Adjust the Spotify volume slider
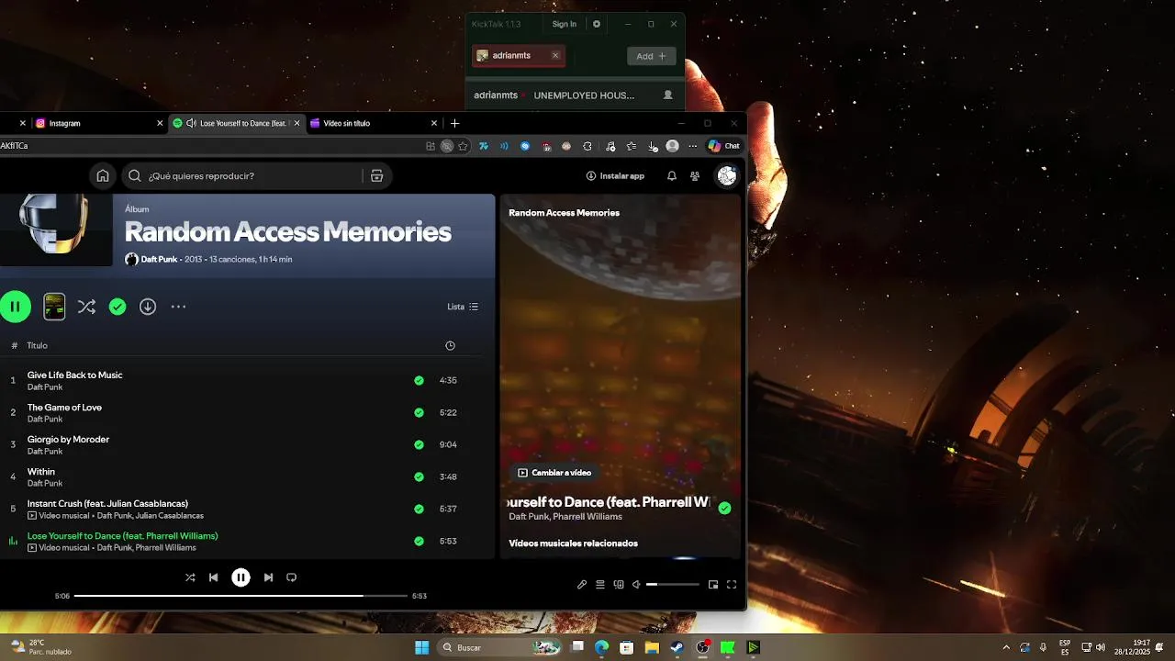This screenshot has width=1175, height=661. pyautogui.click(x=673, y=585)
